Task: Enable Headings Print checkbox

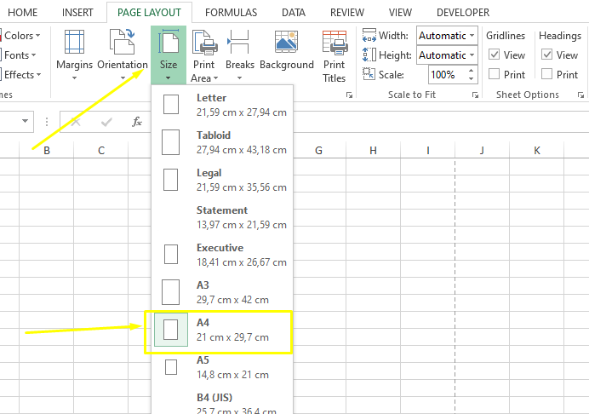Action: pos(547,74)
